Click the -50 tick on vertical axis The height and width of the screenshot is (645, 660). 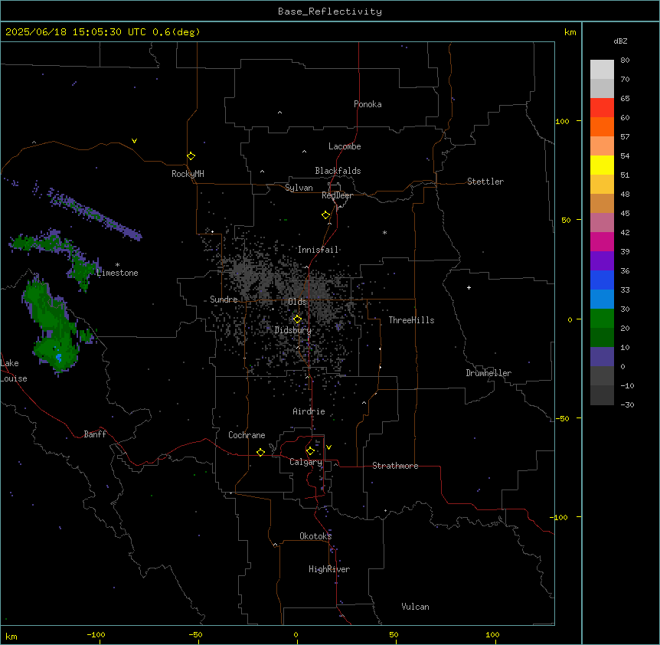(562, 418)
